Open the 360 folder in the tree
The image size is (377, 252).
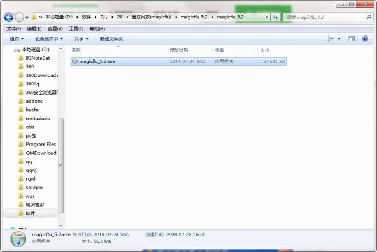coord(30,67)
